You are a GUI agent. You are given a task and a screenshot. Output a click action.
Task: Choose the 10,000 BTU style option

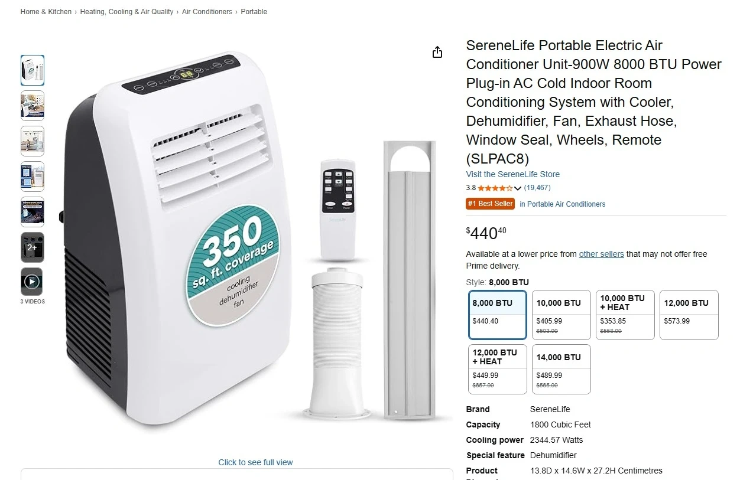tap(562, 315)
